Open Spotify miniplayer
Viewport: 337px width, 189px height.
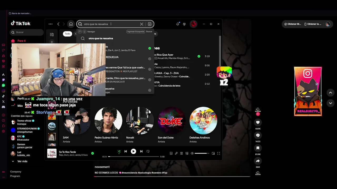tap(213, 153)
